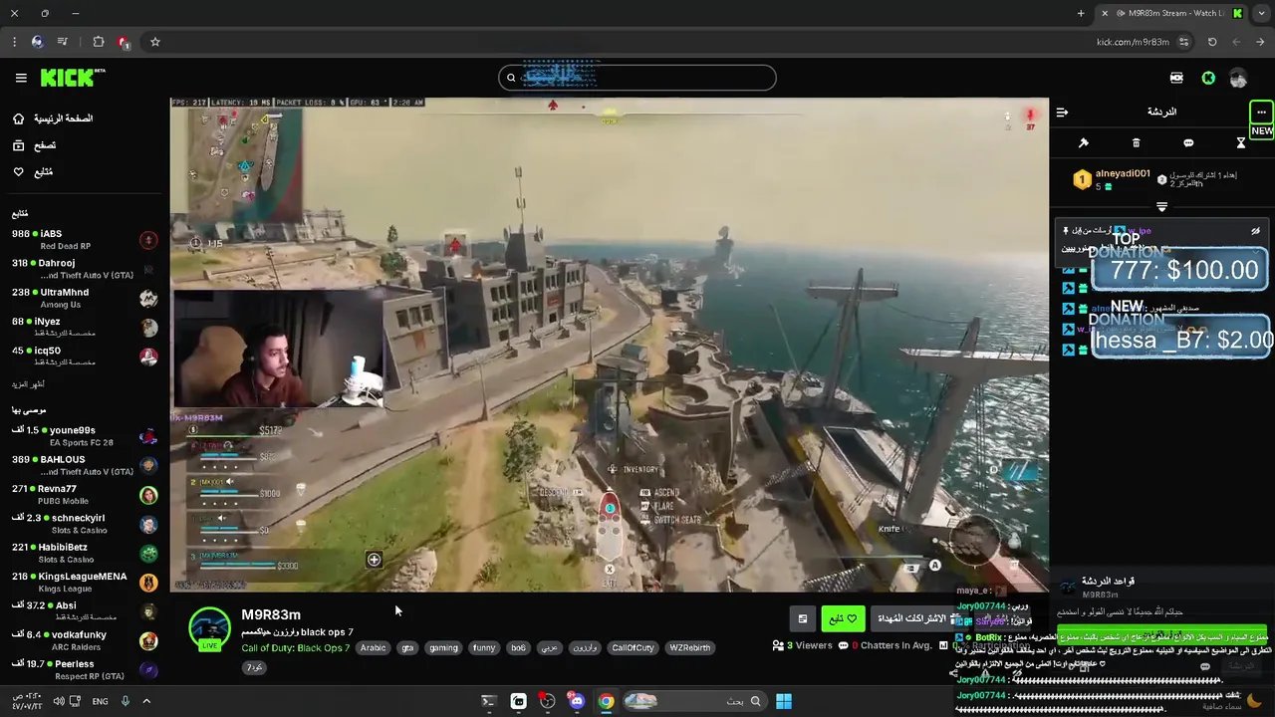Open the chat three-dots options menu

1261,113
